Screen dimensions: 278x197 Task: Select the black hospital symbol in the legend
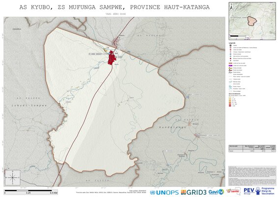(230, 45)
